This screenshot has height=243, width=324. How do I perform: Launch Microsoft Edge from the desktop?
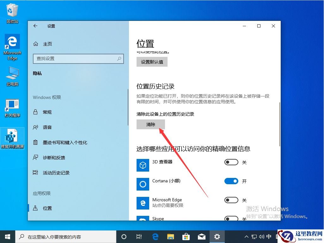[x=12, y=43]
